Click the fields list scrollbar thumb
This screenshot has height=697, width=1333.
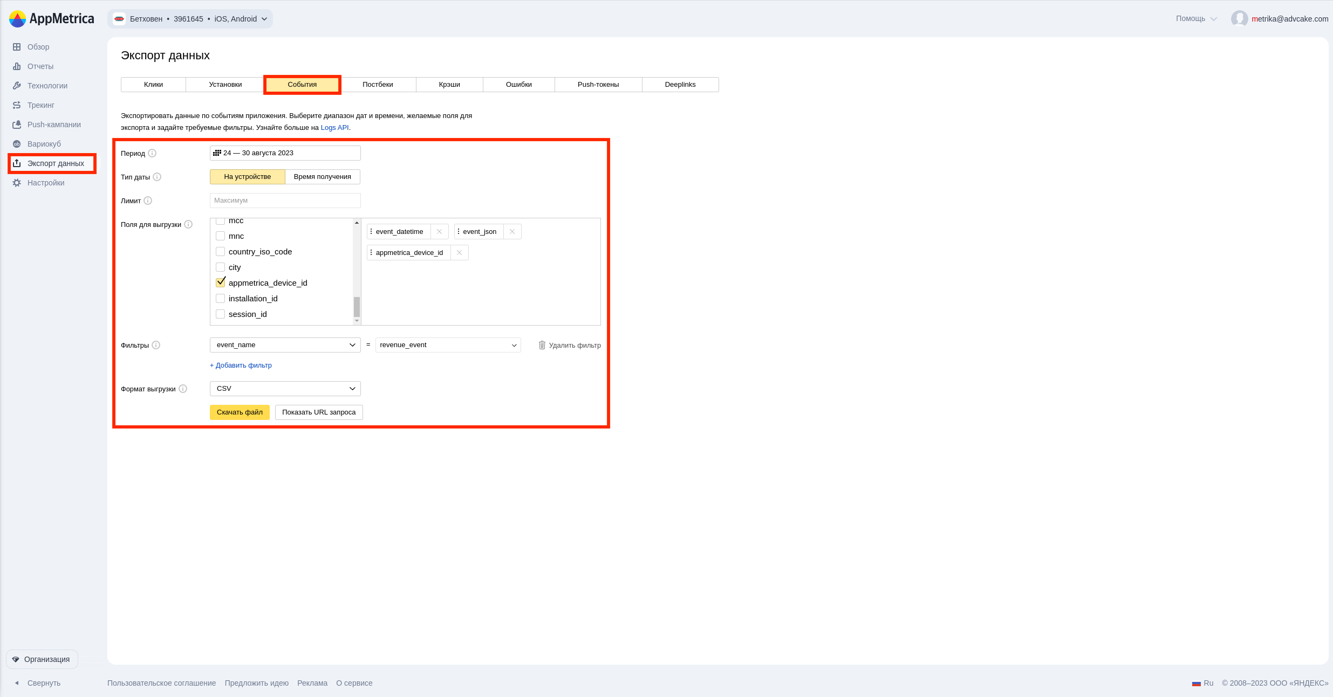pyautogui.click(x=357, y=307)
